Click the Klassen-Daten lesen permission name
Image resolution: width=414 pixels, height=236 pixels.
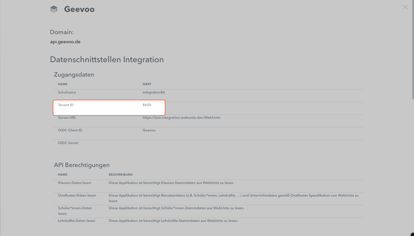tap(75, 183)
